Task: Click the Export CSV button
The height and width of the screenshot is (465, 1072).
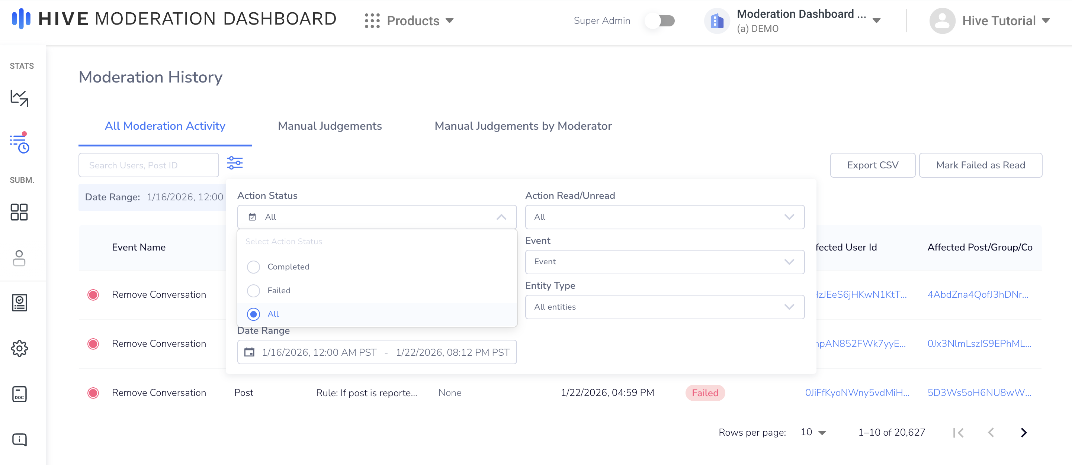Action: [872, 165]
